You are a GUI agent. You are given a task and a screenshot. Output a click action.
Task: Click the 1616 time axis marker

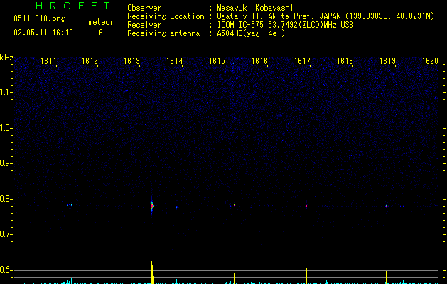[x=259, y=61]
